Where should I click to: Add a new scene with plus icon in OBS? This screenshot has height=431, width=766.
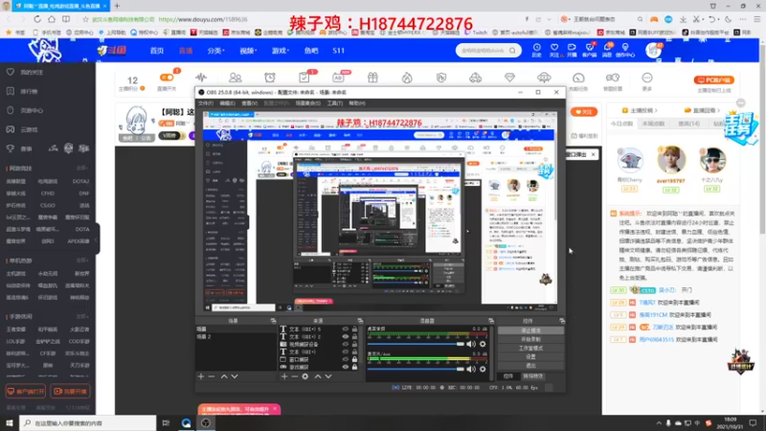201,376
